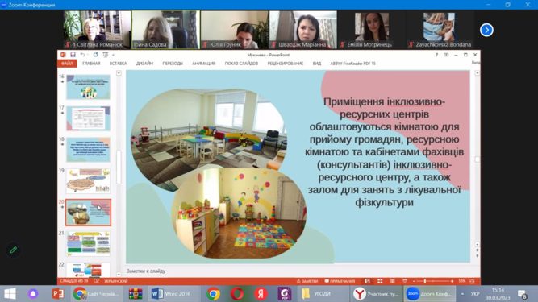Open the ДИЗАЙН ribbon tab
This screenshot has width=538, height=302.
[x=144, y=64]
